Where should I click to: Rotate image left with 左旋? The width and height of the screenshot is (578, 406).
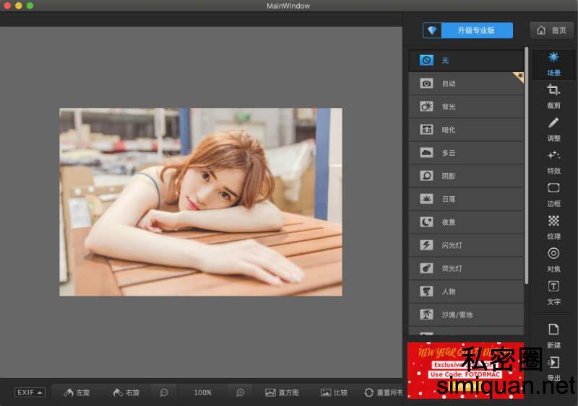tap(77, 392)
